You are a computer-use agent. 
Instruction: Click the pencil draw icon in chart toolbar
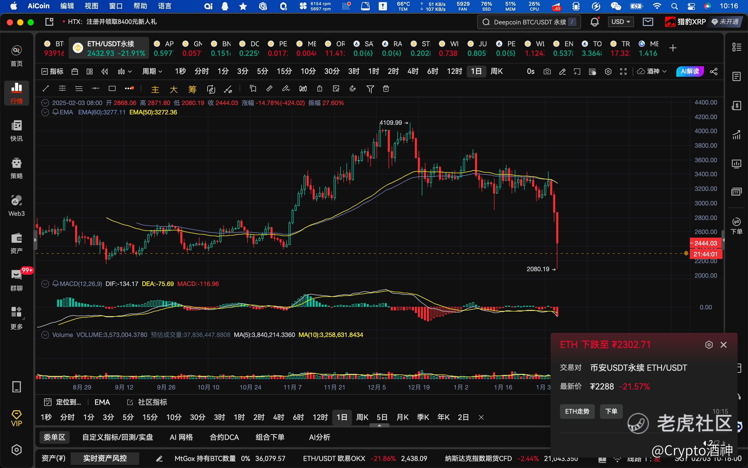[562, 71]
